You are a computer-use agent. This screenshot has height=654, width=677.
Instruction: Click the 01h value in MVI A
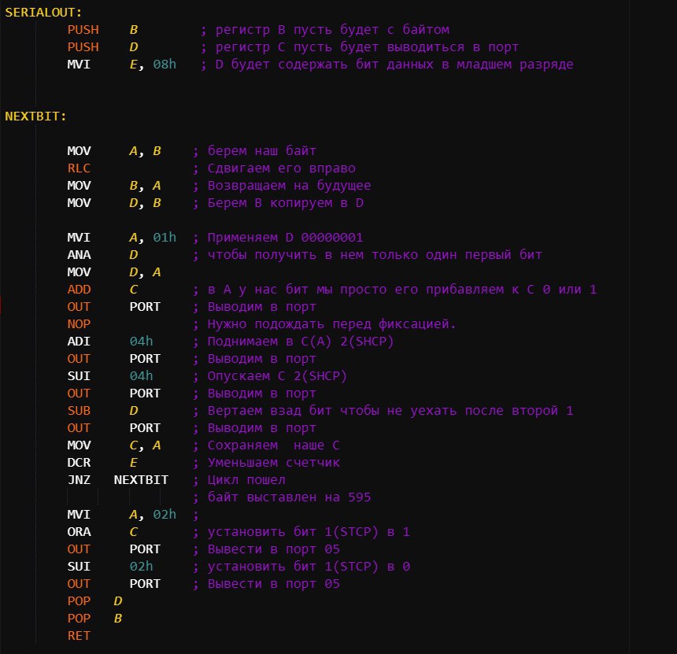(x=165, y=237)
